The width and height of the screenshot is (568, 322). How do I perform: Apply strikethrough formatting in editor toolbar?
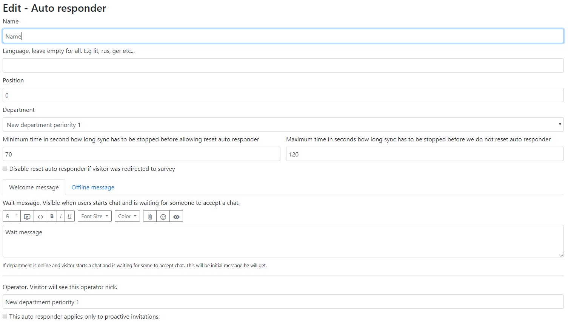(8, 216)
